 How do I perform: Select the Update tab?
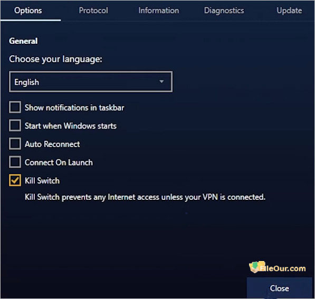(289, 11)
